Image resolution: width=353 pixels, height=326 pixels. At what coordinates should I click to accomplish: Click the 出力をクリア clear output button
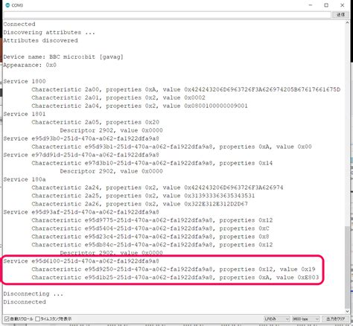coord(335,319)
